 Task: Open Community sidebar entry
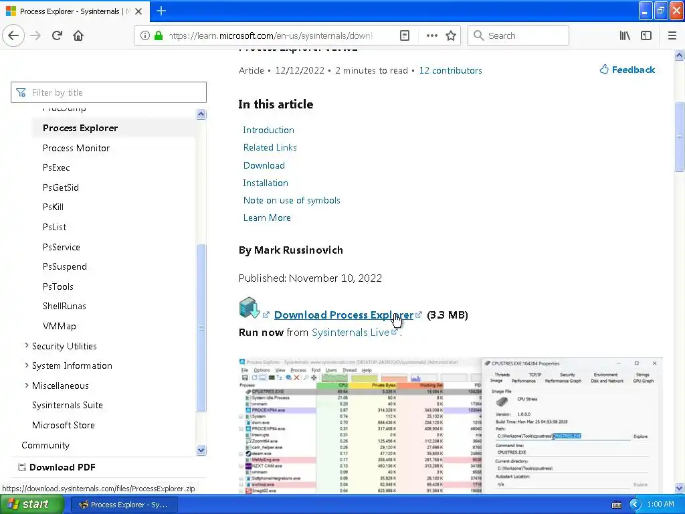(45, 445)
